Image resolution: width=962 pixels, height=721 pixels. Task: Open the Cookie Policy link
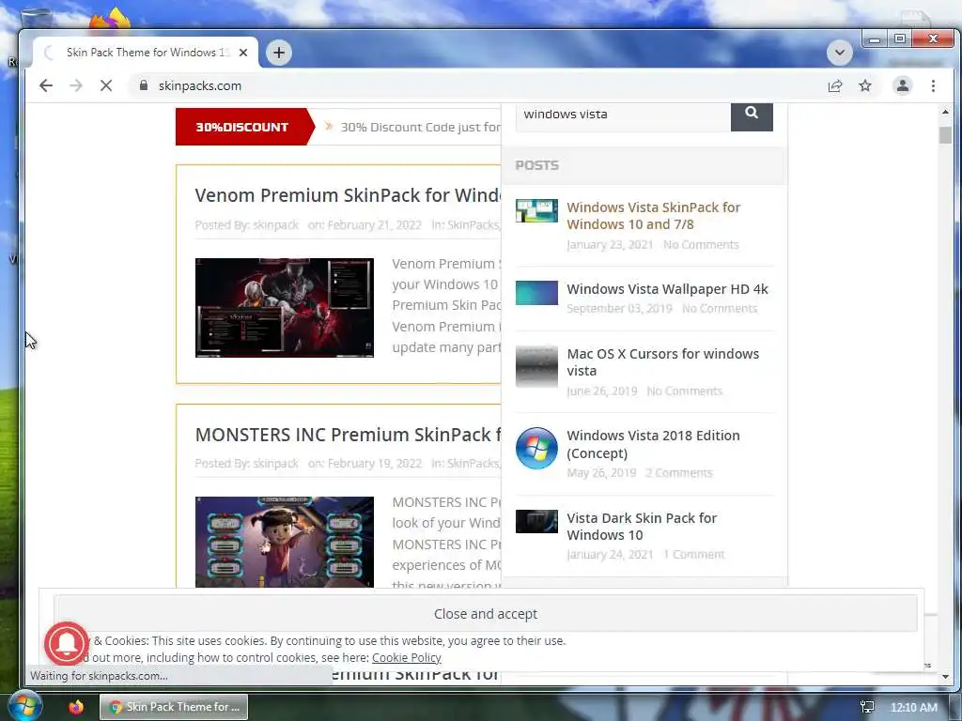[x=406, y=657]
